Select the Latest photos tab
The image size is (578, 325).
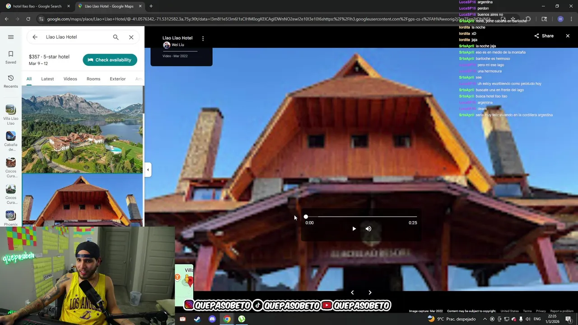(x=47, y=79)
